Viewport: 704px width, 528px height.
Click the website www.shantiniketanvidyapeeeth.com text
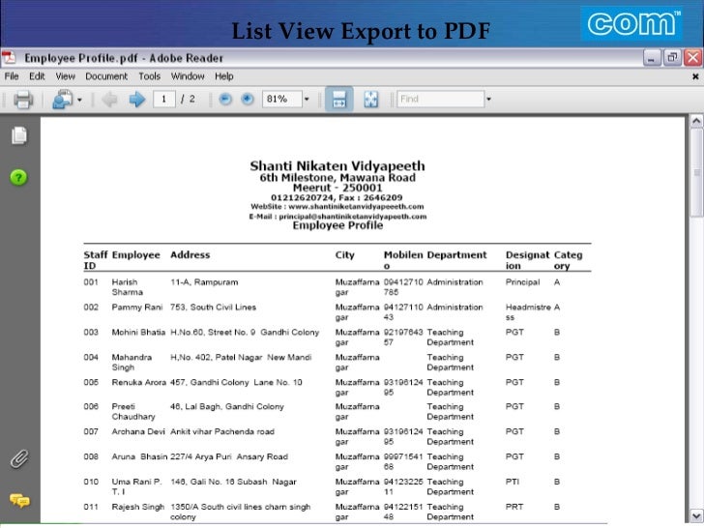(x=356, y=207)
